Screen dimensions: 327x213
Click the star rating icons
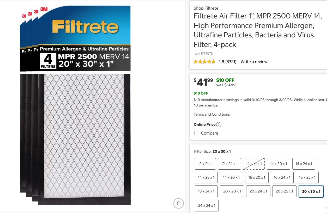[x=204, y=62]
